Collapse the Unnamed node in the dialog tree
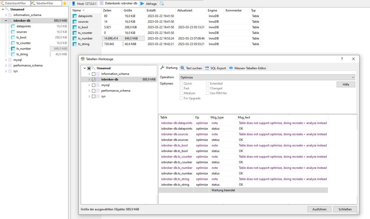370x219 pixels. 85,68
